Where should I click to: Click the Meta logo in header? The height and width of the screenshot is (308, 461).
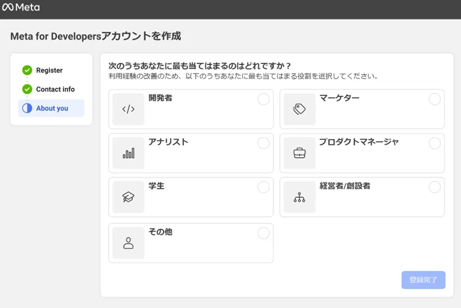(x=21, y=7)
